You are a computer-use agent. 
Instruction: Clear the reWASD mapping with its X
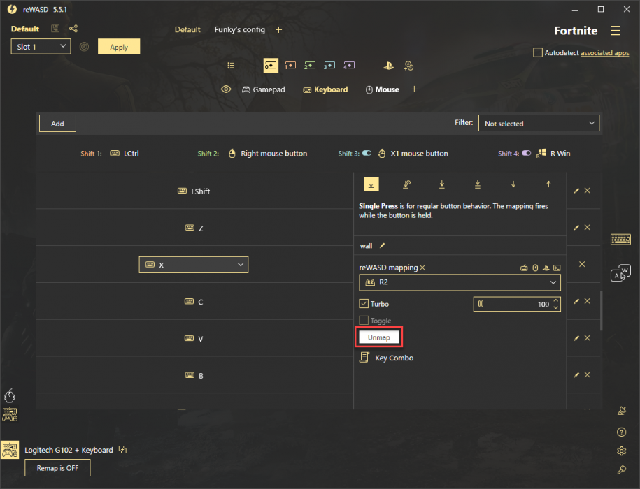point(422,268)
